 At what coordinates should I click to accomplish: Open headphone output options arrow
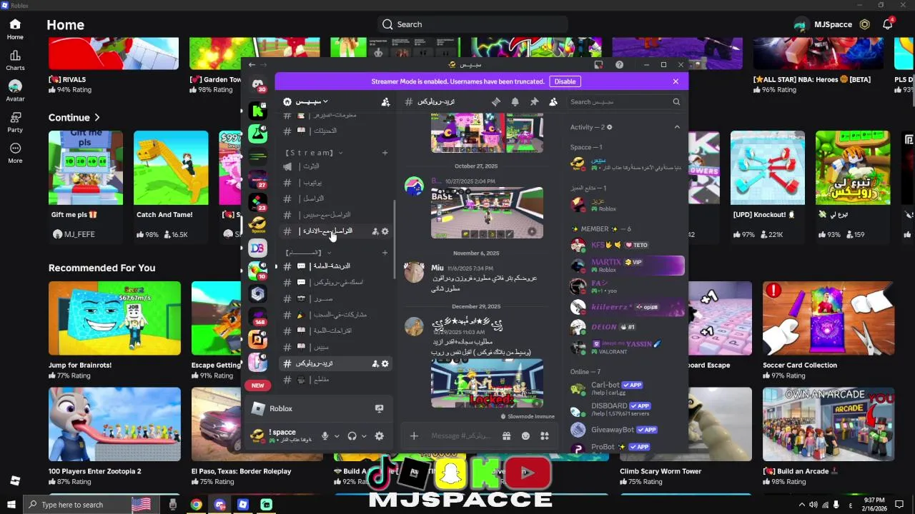364,436
